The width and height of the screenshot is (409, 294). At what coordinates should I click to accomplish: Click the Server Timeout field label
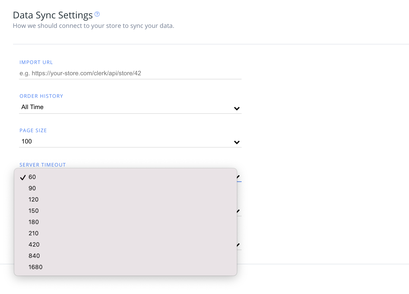pyautogui.click(x=42, y=165)
